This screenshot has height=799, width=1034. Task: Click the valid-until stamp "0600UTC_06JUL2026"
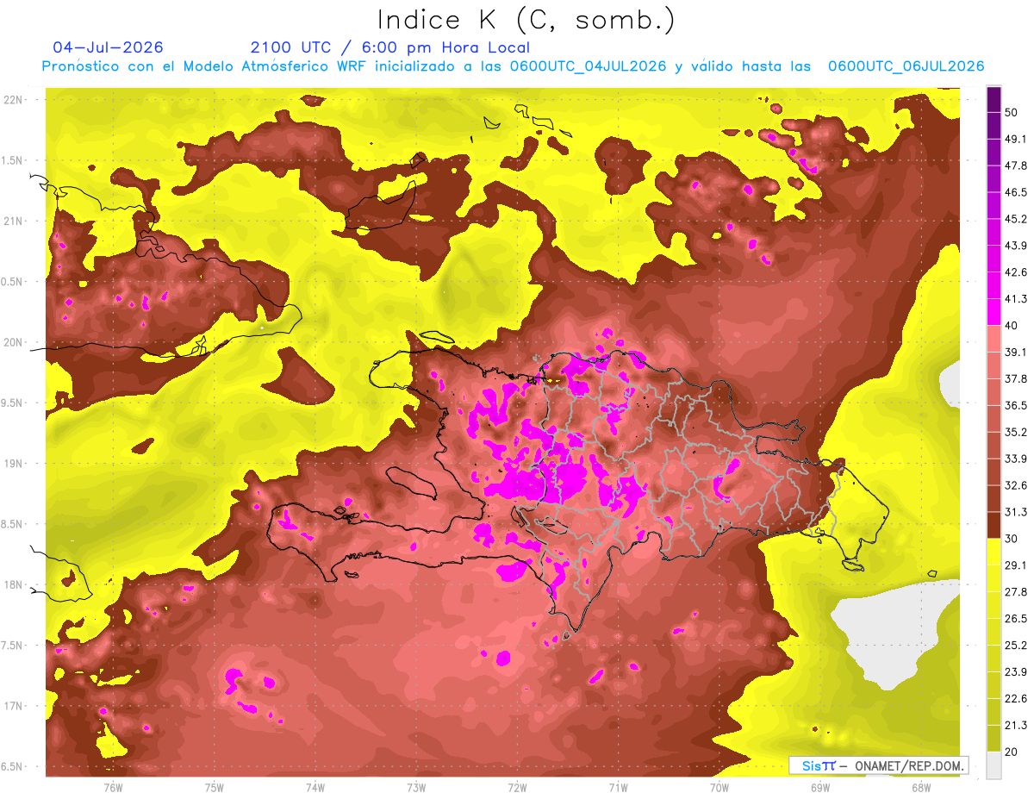tap(906, 66)
